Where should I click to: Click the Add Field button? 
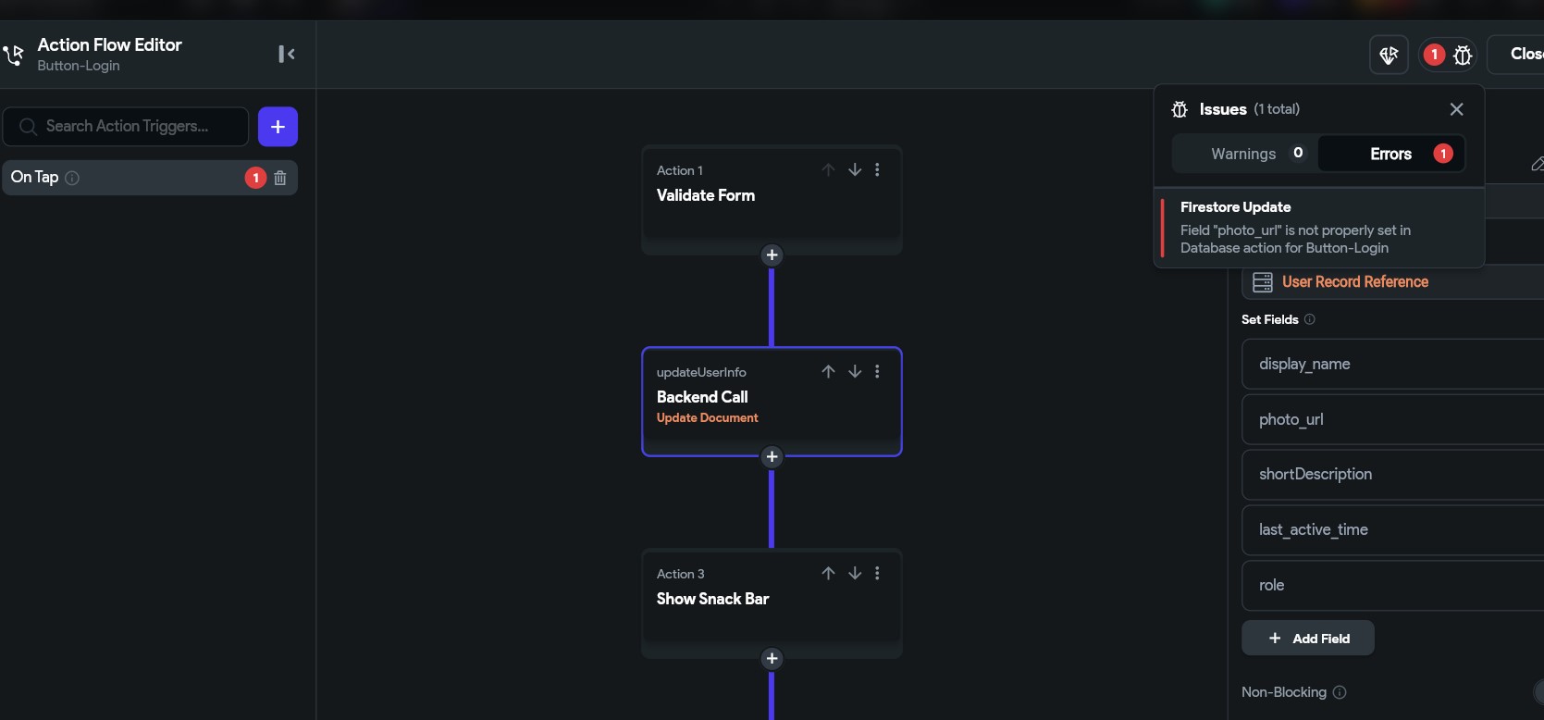coord(1308,639)
